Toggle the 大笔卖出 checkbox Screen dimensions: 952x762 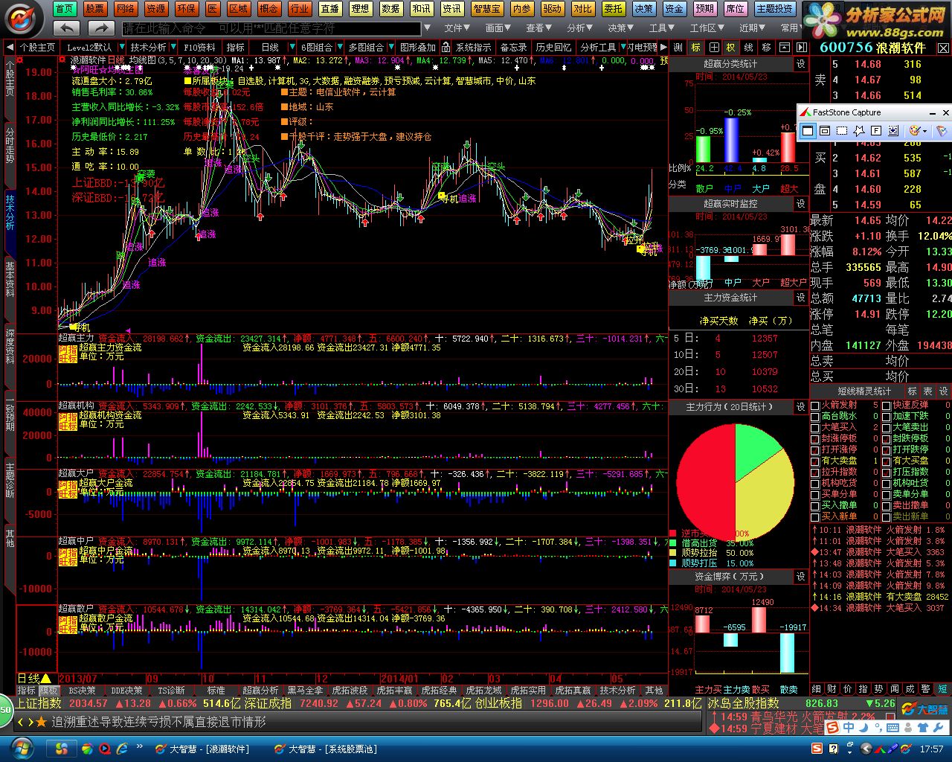coord(886,428)
